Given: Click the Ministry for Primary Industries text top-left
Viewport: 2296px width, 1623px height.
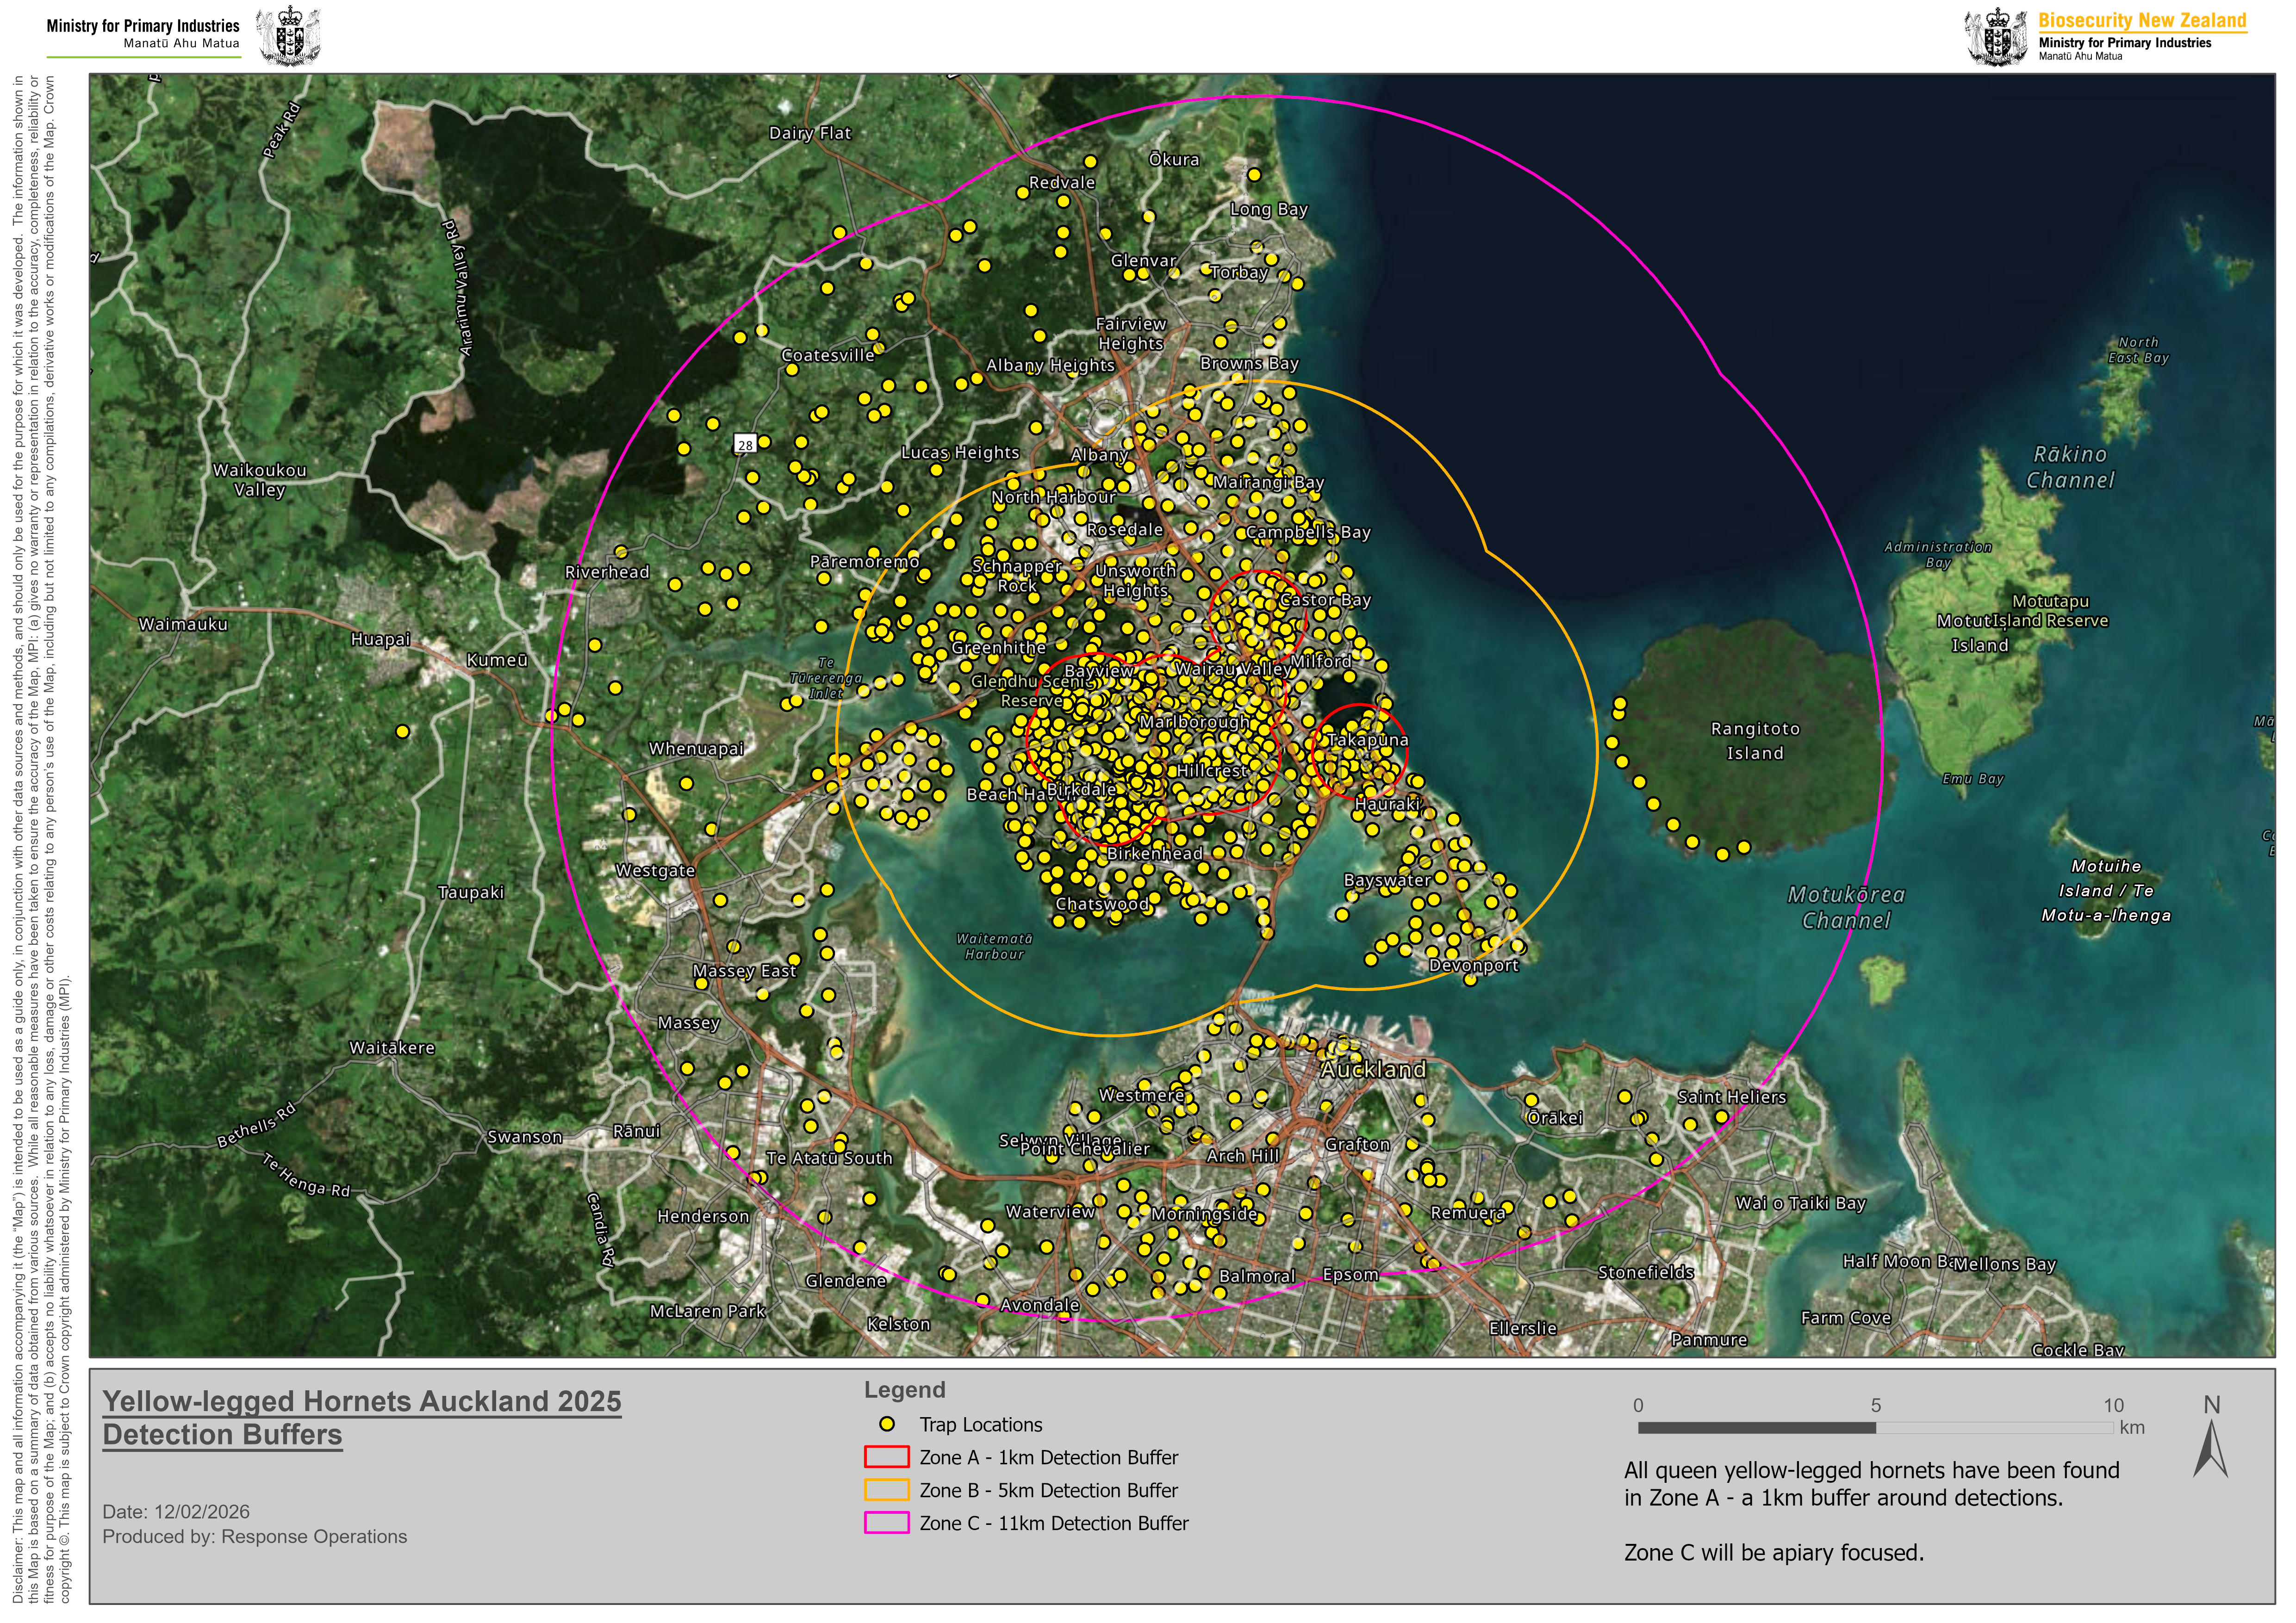Looking at the screenshot, I should (143, 26).
